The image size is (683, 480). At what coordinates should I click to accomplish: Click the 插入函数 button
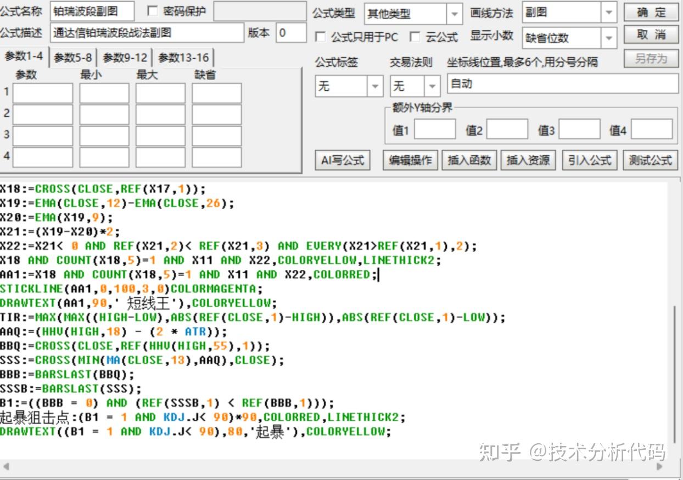click(469, 160)
